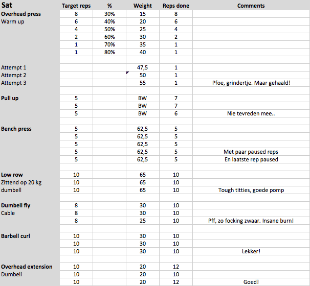Select the 'Weight' column header
Viewport: 310px width, 286px height.
143,6
